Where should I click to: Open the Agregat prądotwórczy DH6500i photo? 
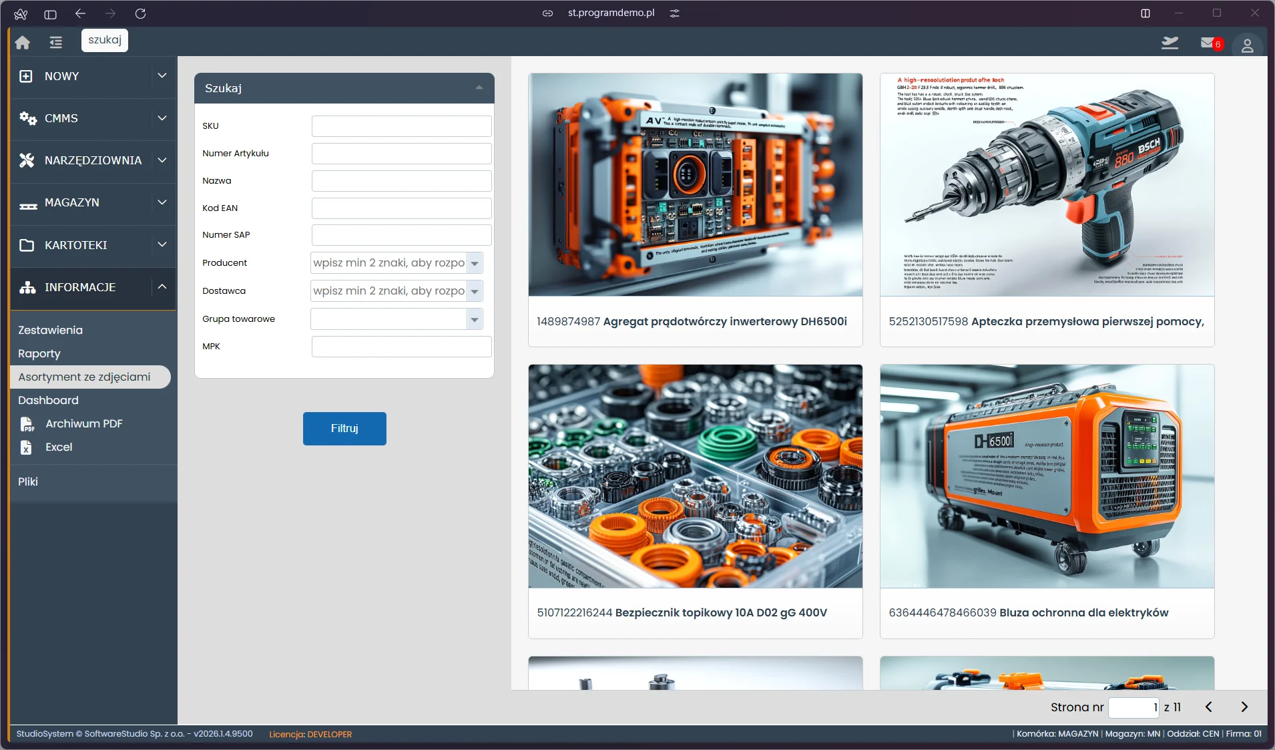tap(696, 185)
